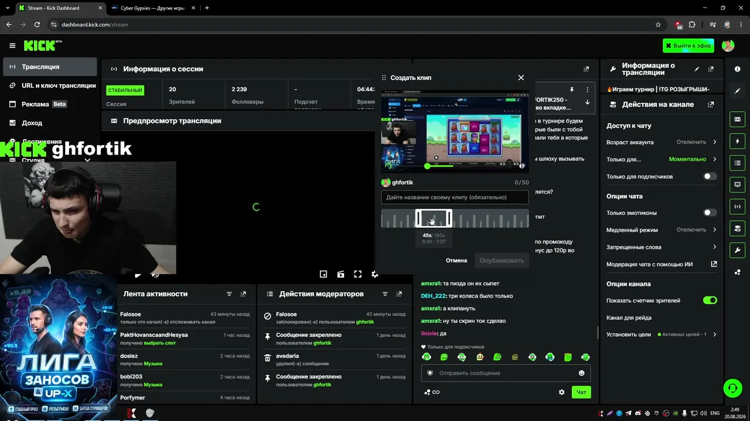Image resolution: width=750 pixels, height=421 pixels.
Task: Click the green 'Выйти в эфир' button
Action: 688,46
